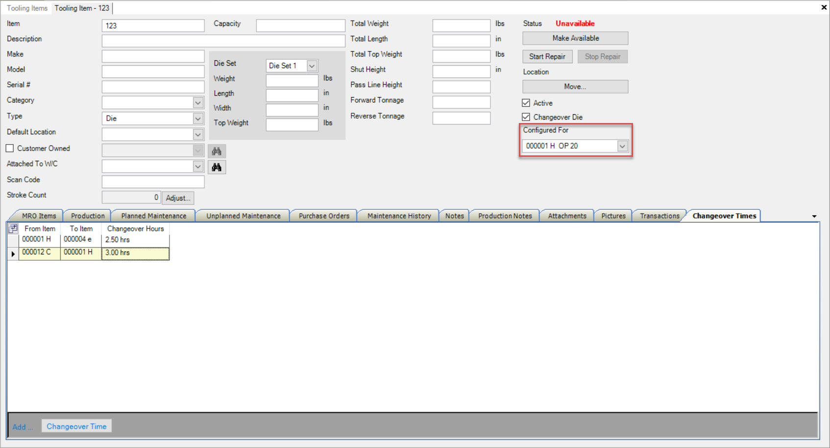Expand the Category dropdown
This screenshot has height=448, width=830.
click(x=198, y=102)
